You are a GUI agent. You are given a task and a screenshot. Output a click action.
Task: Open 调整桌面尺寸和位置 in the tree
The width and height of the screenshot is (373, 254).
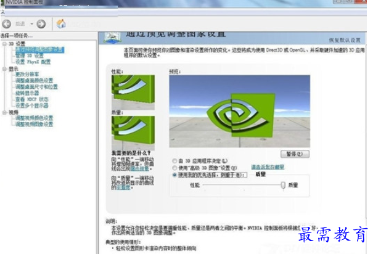[x=36, y=86]
